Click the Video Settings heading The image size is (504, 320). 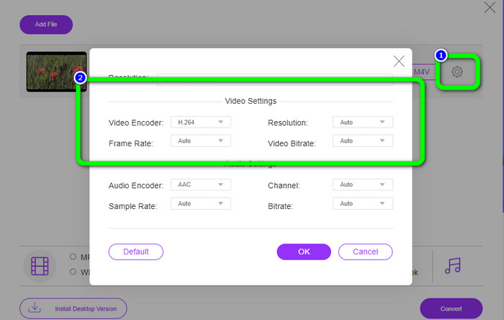pos(251,101)
